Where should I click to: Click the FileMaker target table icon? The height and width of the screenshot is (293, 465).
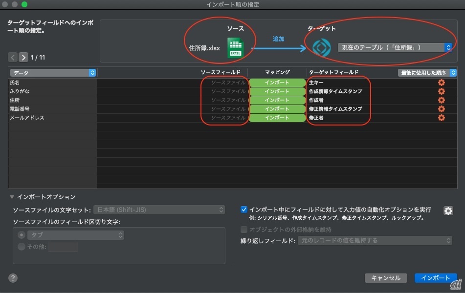tap(322, 48)
